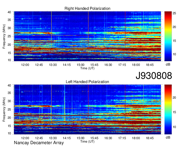Image resolution: width=179 pixels, height=146 pixels.
Task: Click the 15:45 tick label under the top plot
Action: click(95, 65)
